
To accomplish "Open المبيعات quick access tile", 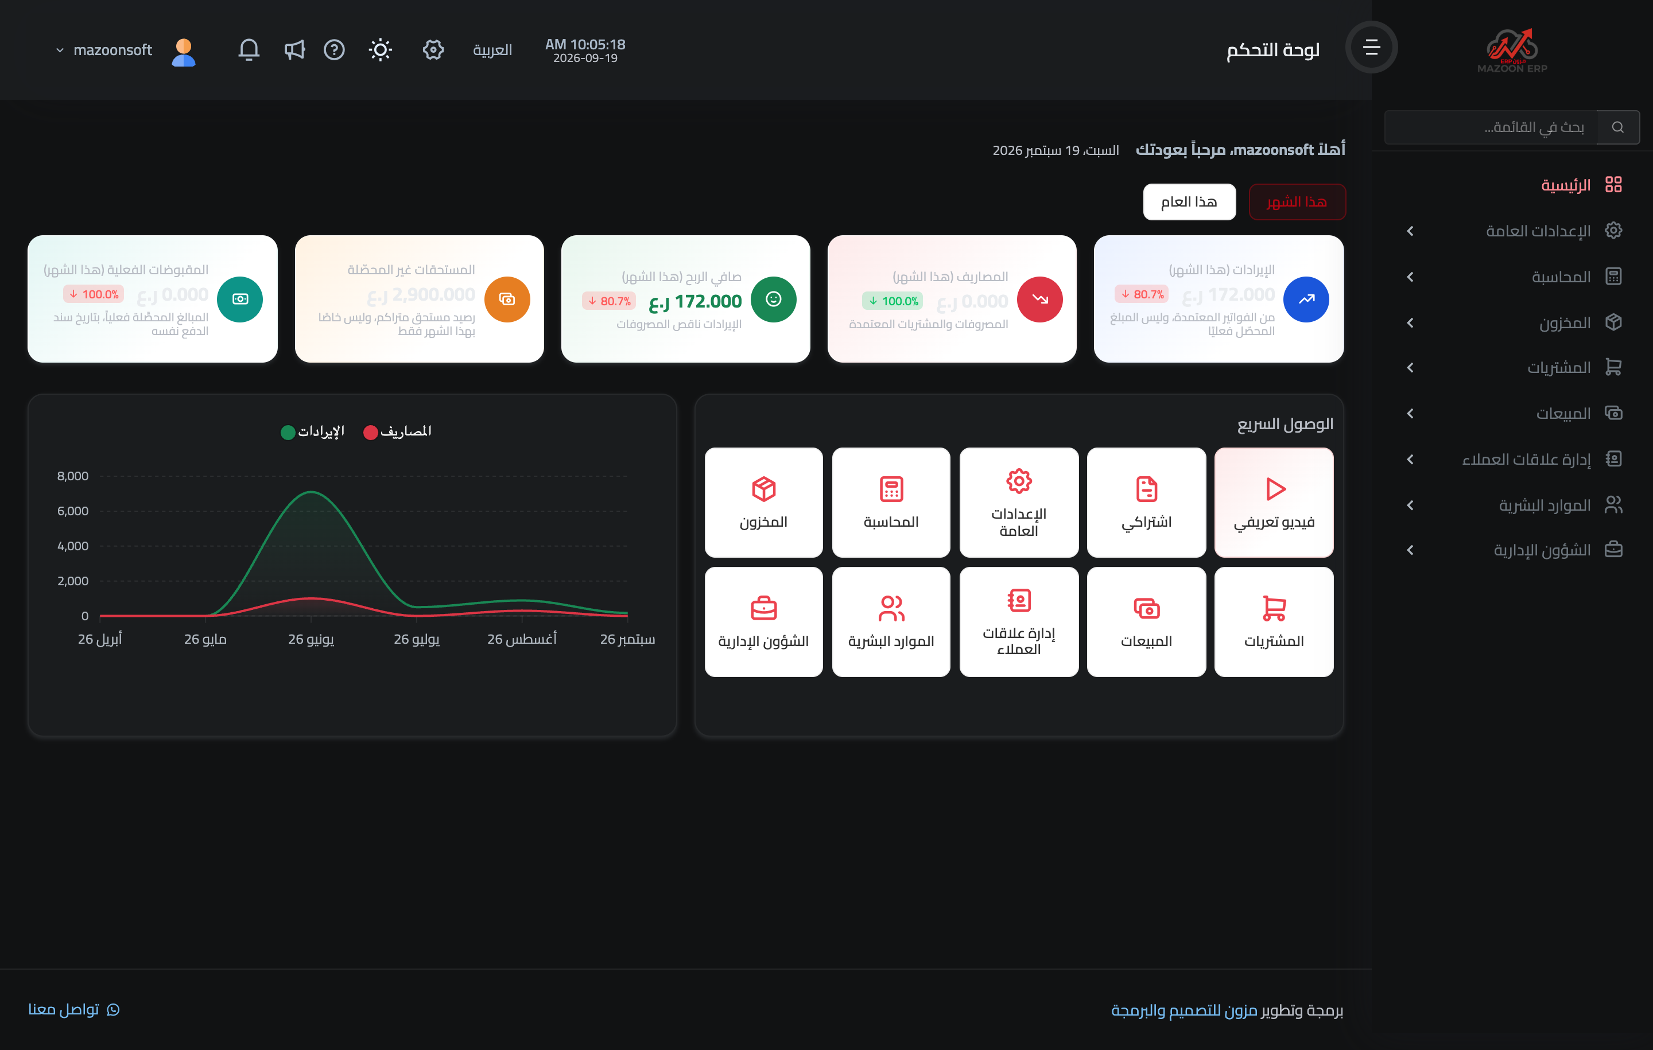I will [x=1146, y=622].
